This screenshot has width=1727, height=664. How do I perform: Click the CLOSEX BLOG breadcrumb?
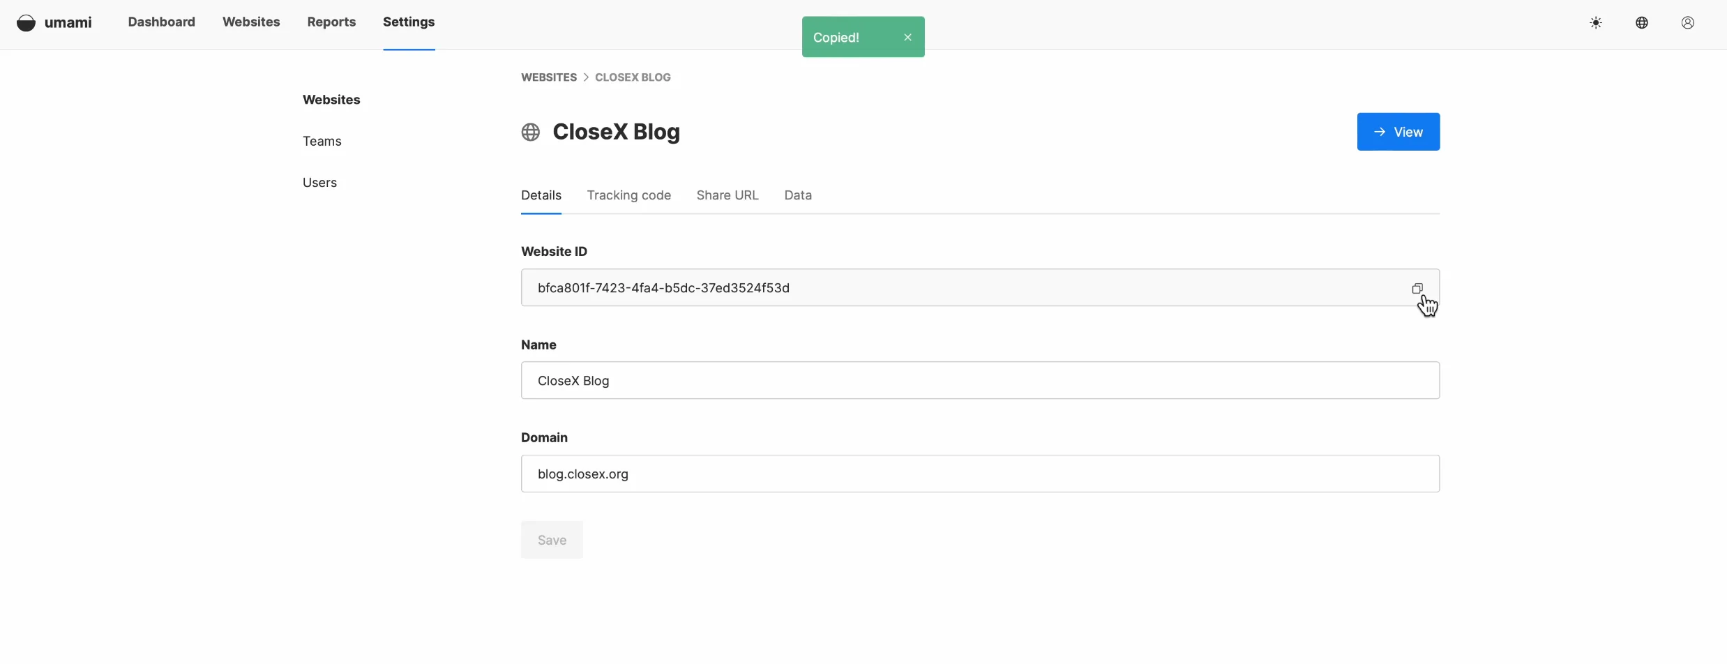tap(633, 77)
